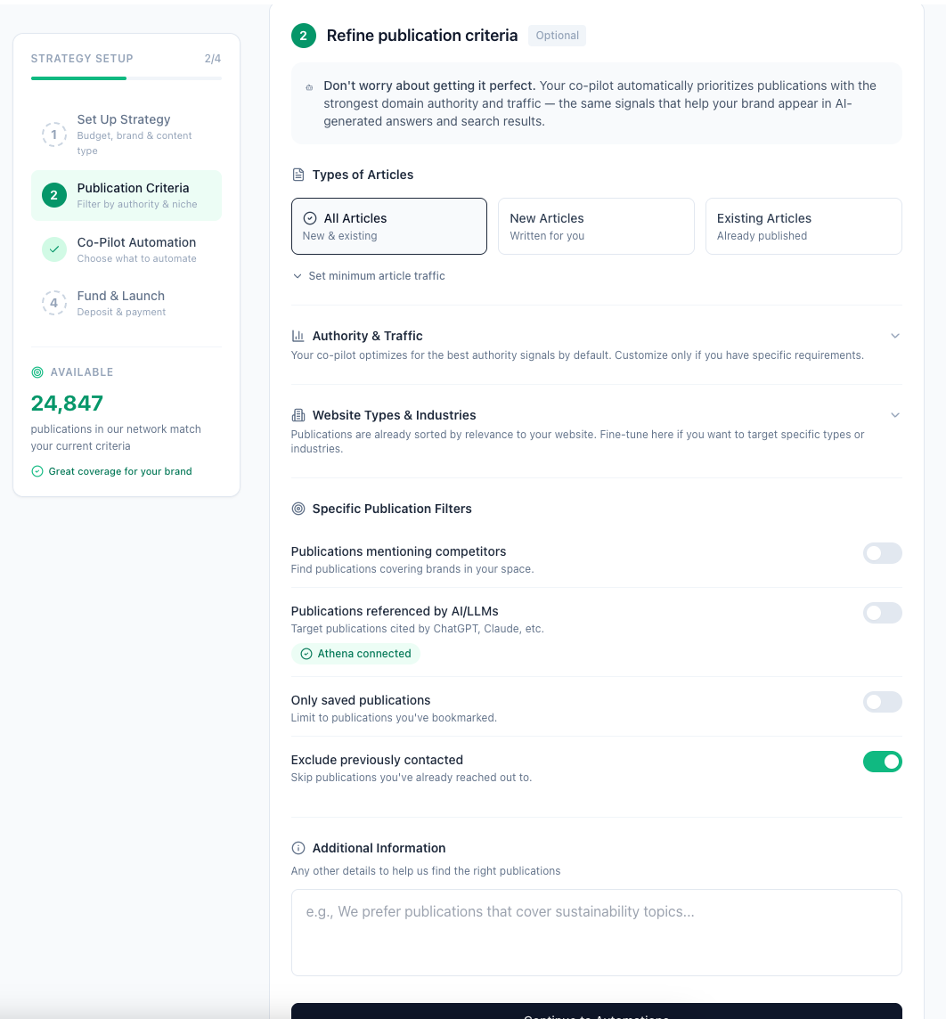Click the Available target icon in sidebar

37,372
